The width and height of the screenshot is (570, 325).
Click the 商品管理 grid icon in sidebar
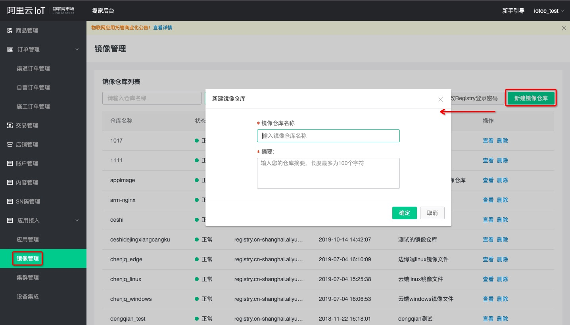pos(10,30)
